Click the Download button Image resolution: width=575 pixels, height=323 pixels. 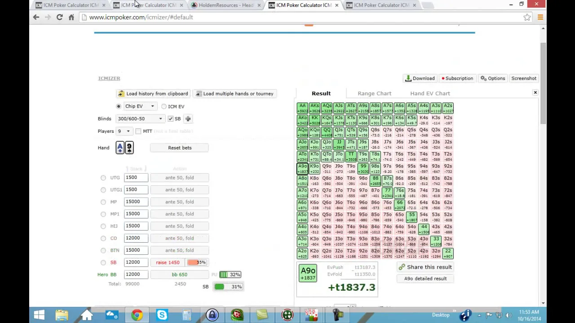pyautogui.click(x=420, y=78)
